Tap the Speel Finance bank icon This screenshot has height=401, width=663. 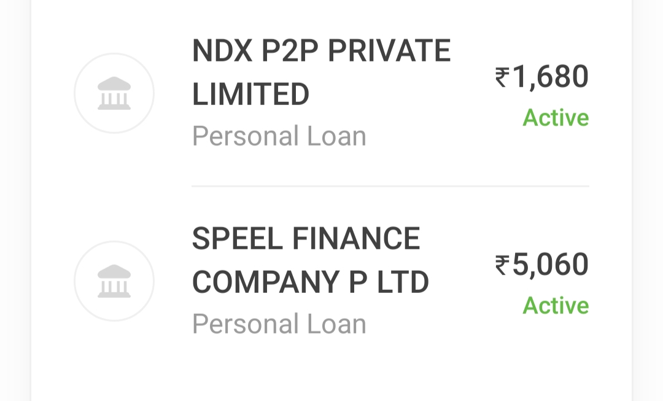(114, 281)
